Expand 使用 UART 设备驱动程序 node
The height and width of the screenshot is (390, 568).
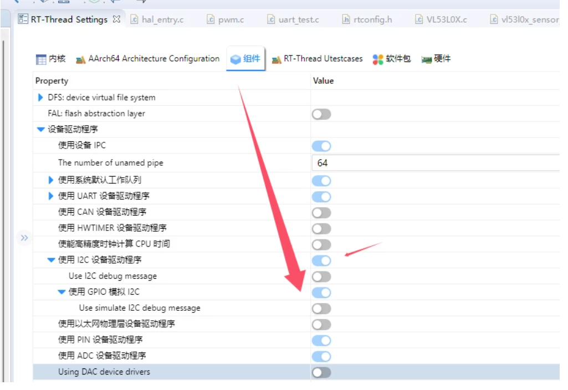[x=51, y=196]
